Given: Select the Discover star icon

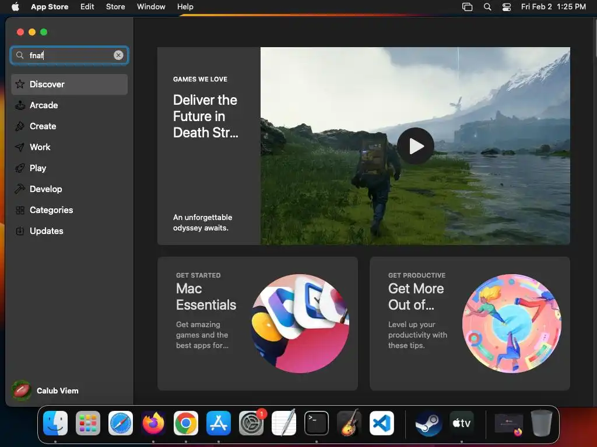Looking at the screenshot, I should (20, 84).
